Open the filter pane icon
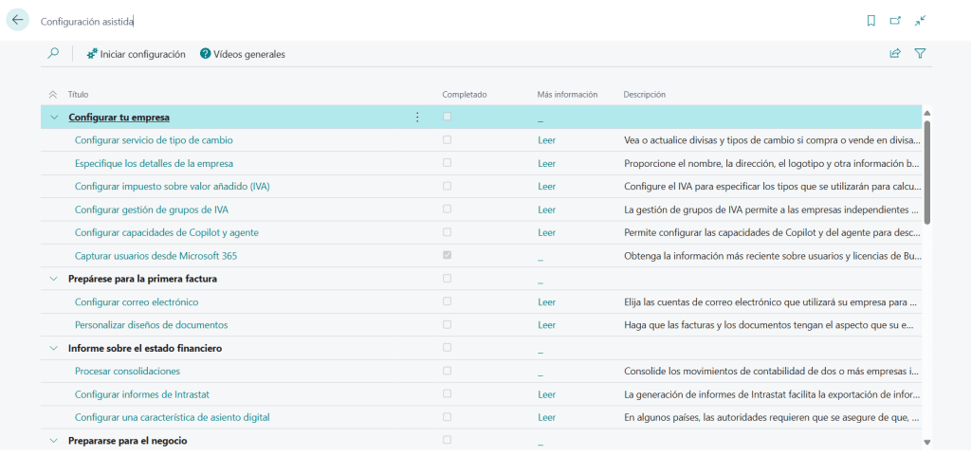This screenshot has height=456, width=971. point(920,54)
